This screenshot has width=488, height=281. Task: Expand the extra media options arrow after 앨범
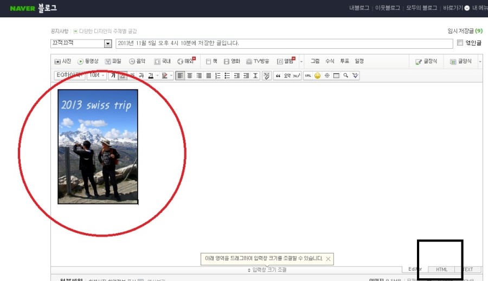(x=301, y=62)
